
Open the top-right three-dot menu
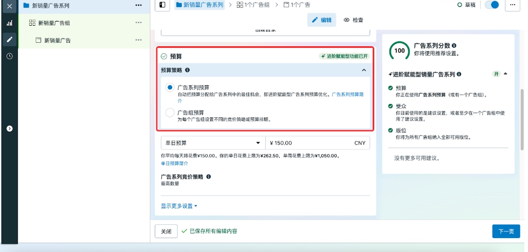pos(513,5)
